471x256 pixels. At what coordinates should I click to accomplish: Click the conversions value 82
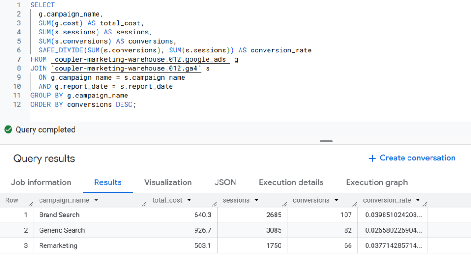pyautogui.click(x=348, y=230)
